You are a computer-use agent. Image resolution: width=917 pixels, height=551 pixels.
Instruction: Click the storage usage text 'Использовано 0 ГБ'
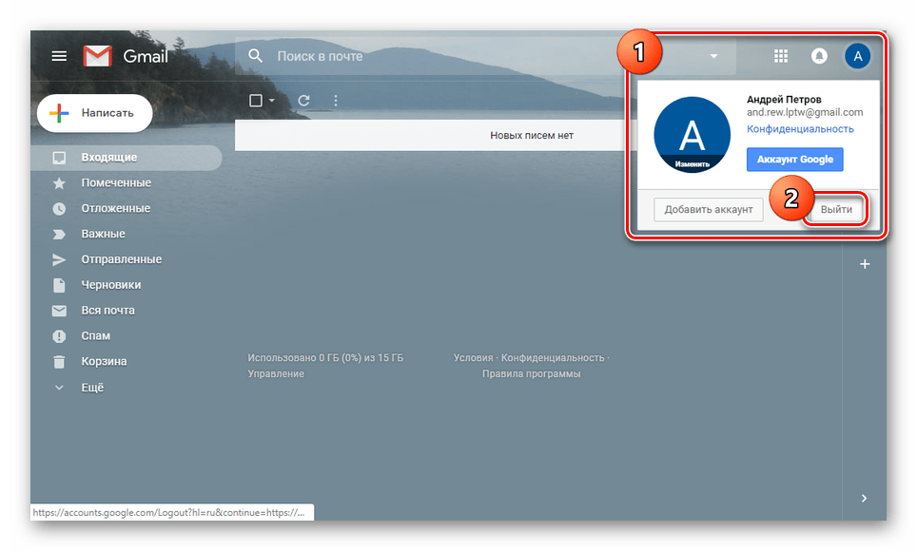(291, 357)
